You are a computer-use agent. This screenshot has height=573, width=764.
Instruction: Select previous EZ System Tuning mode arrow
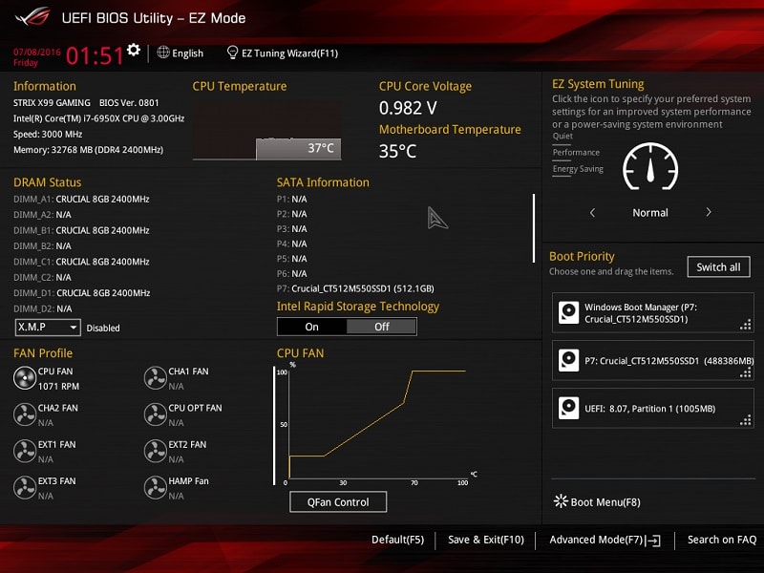pos(592,212)
